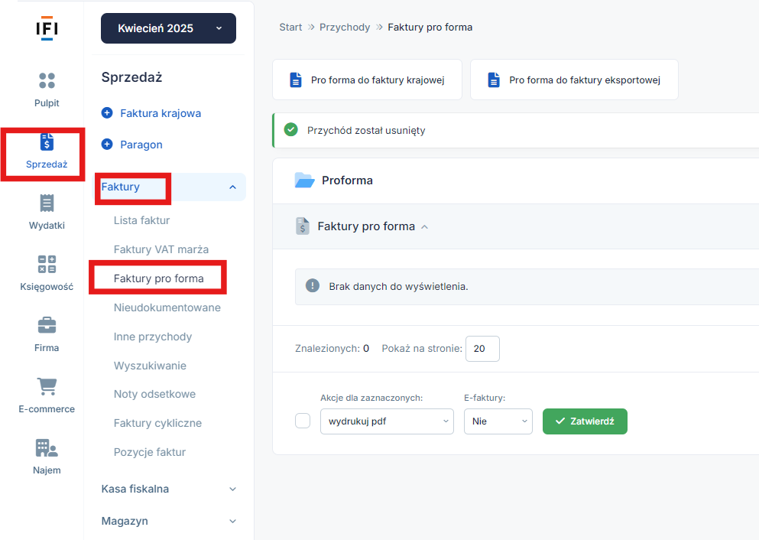Image resolution: width=759 pixels, height=540 pixels.
Task: Open the Księgowość calculator icon
Action: point(47,265)
